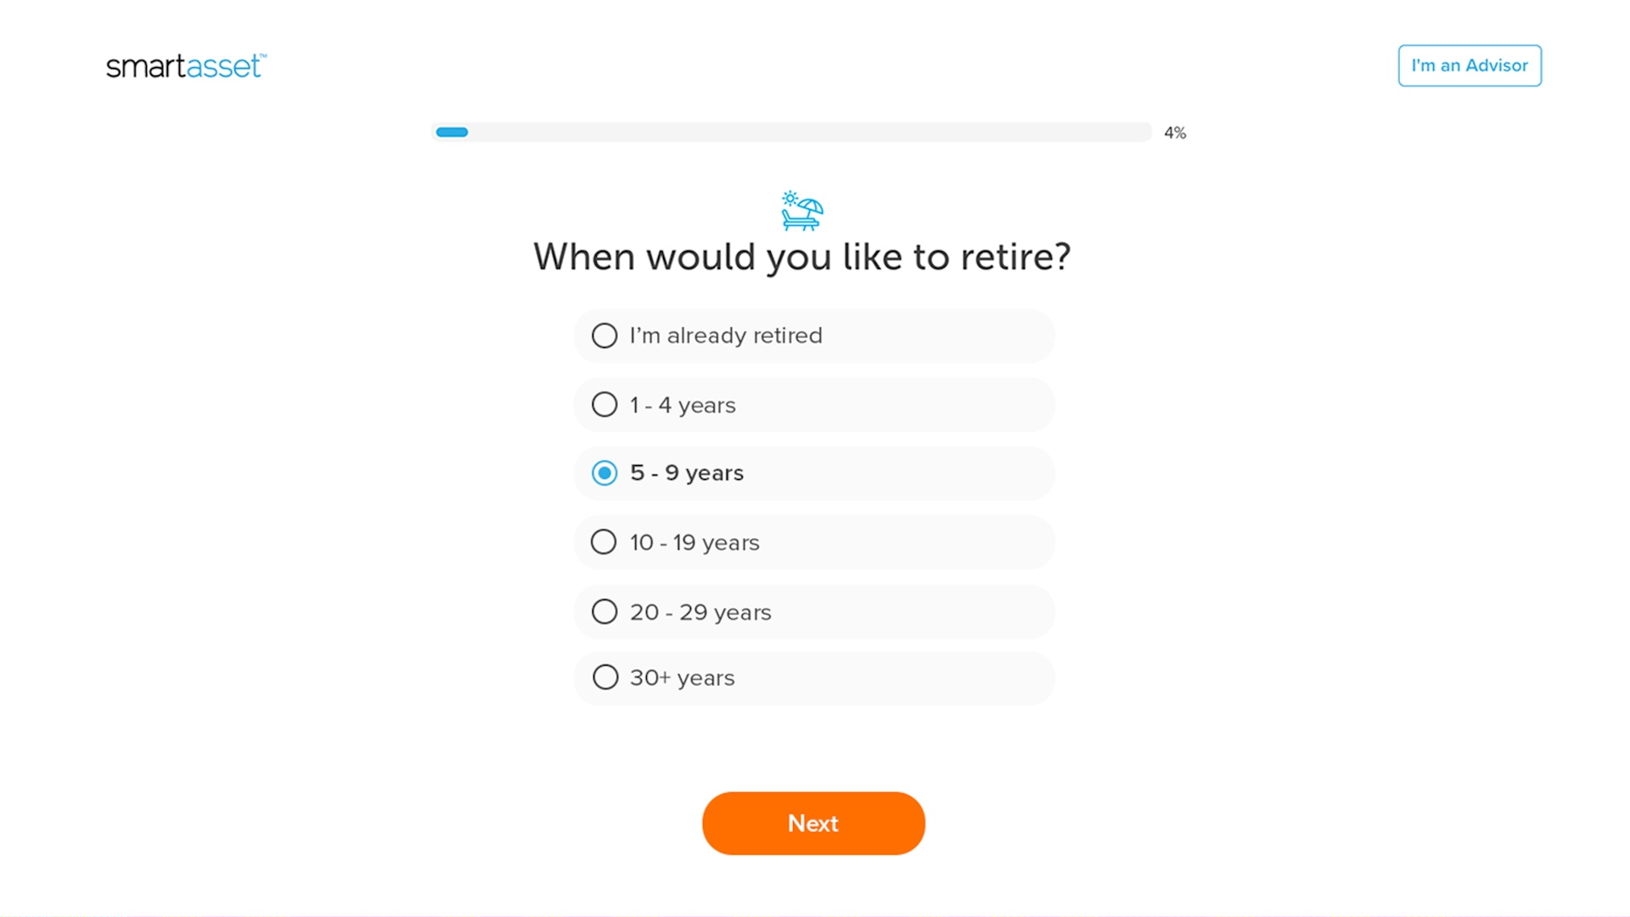The width and height of the screenshot is (1630, 917).
Task: Click the orange Next button
Action: coord(813,823)
